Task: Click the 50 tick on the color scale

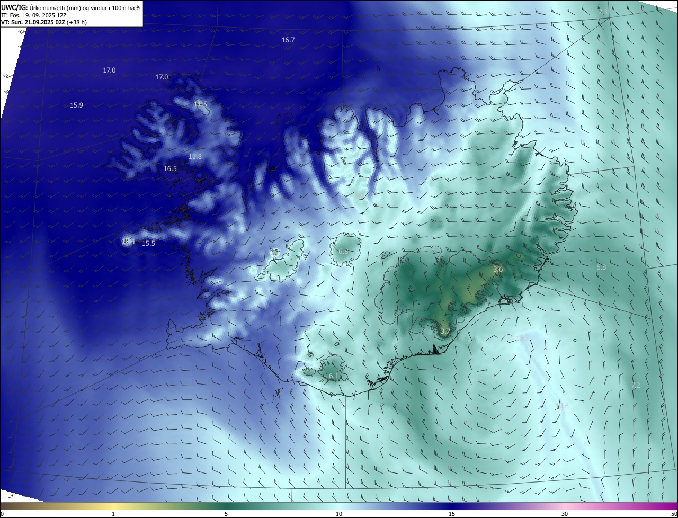Action: [x=674, y=514]
